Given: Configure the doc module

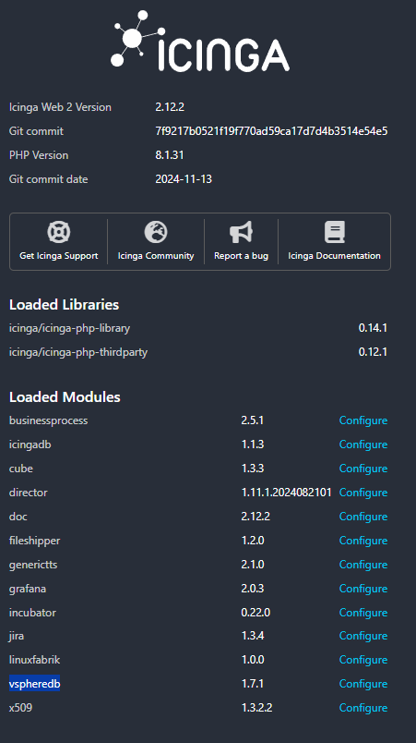Looking at the screenshot, I should point(363,517).
